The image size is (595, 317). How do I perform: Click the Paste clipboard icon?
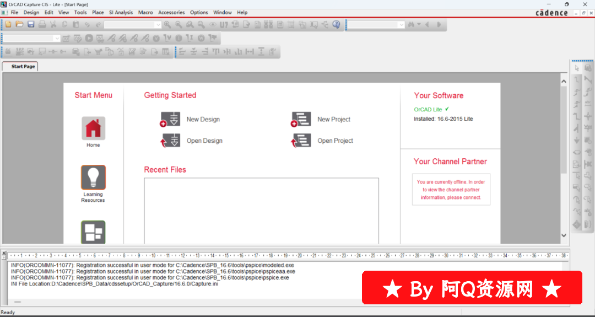[x=76, y=25]
